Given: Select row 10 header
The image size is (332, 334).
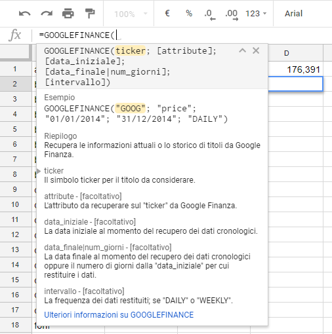Looking at the screenshot, I should pyautogui.click(x=15, y=204).
